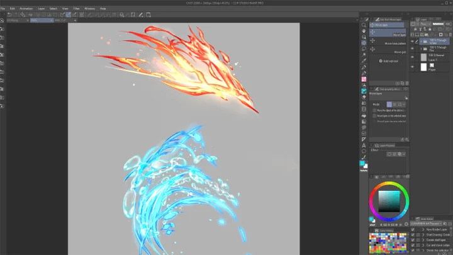Click the cyan main color swatch in toolbox
This screenshot has height=255, width=453.
pyautogui.click(x=362, y=163)
